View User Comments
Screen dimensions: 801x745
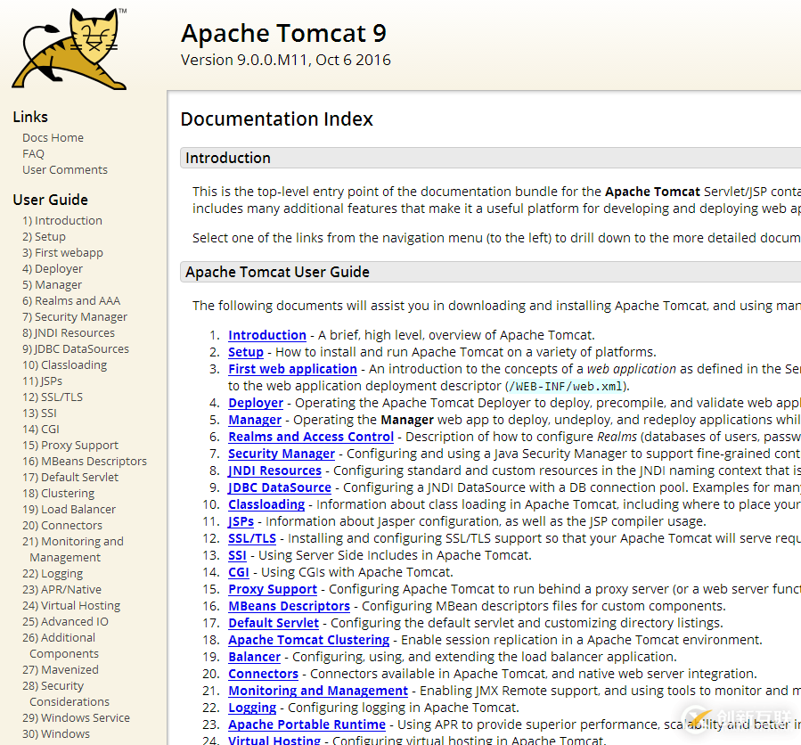tap(64, 169)
